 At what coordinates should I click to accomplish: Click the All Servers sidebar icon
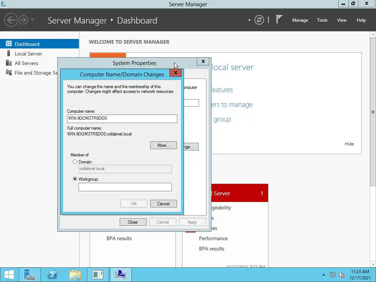(9, 63)
